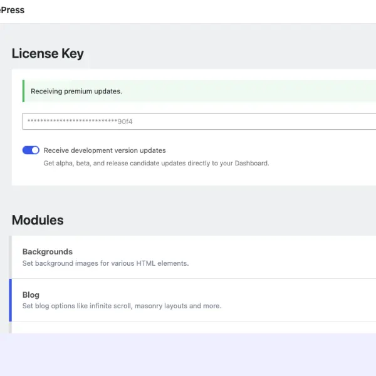This screenshot has width=376, height=376.
Task: Toggle the development version updates switch
Action: [31, 150]
